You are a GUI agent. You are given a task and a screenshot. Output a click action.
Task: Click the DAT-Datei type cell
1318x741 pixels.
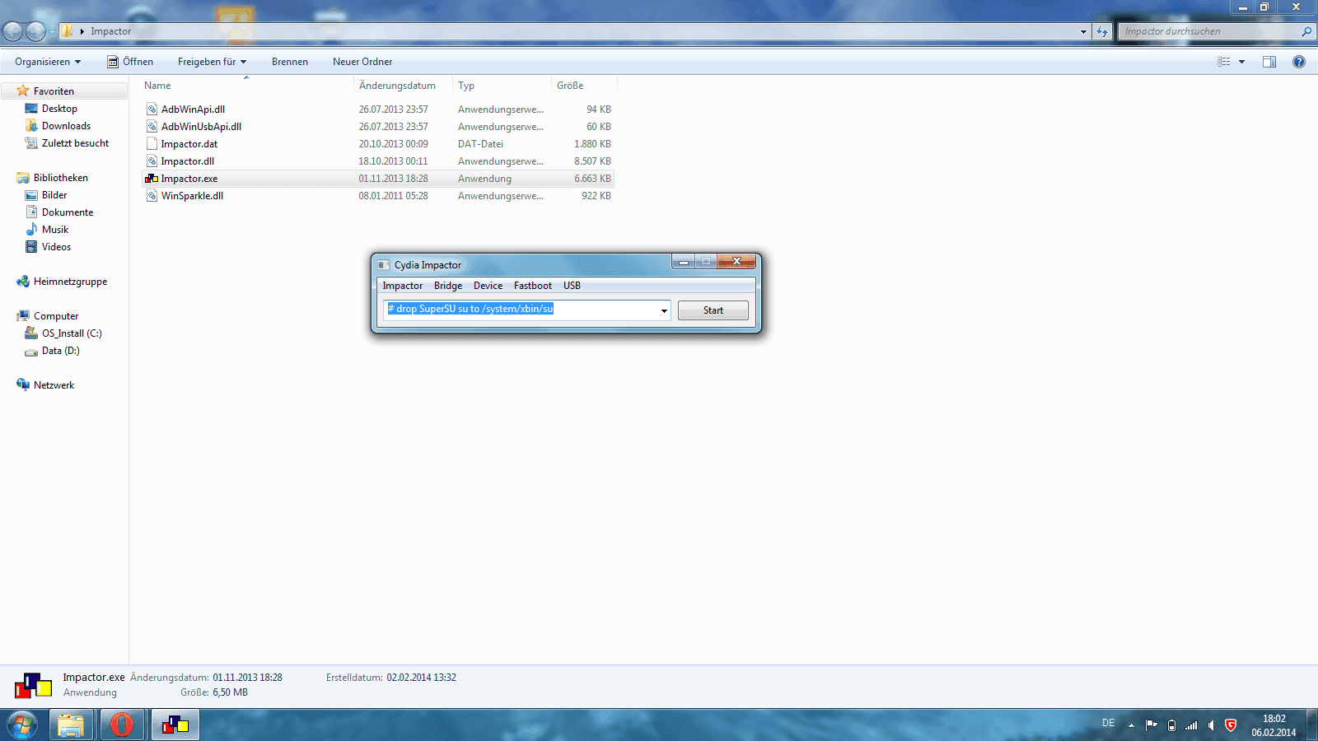(481, 144)
